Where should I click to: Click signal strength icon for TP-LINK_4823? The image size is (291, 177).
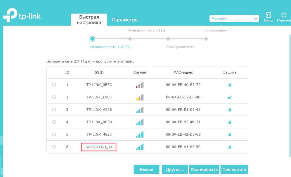[x=140, y=134]
